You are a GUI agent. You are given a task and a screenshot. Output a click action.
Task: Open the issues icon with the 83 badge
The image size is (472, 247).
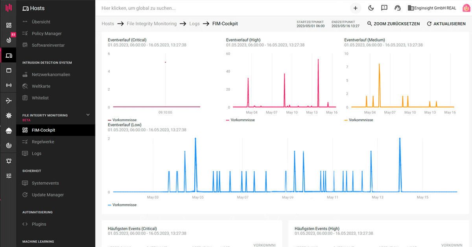click(x=9, y=40)
